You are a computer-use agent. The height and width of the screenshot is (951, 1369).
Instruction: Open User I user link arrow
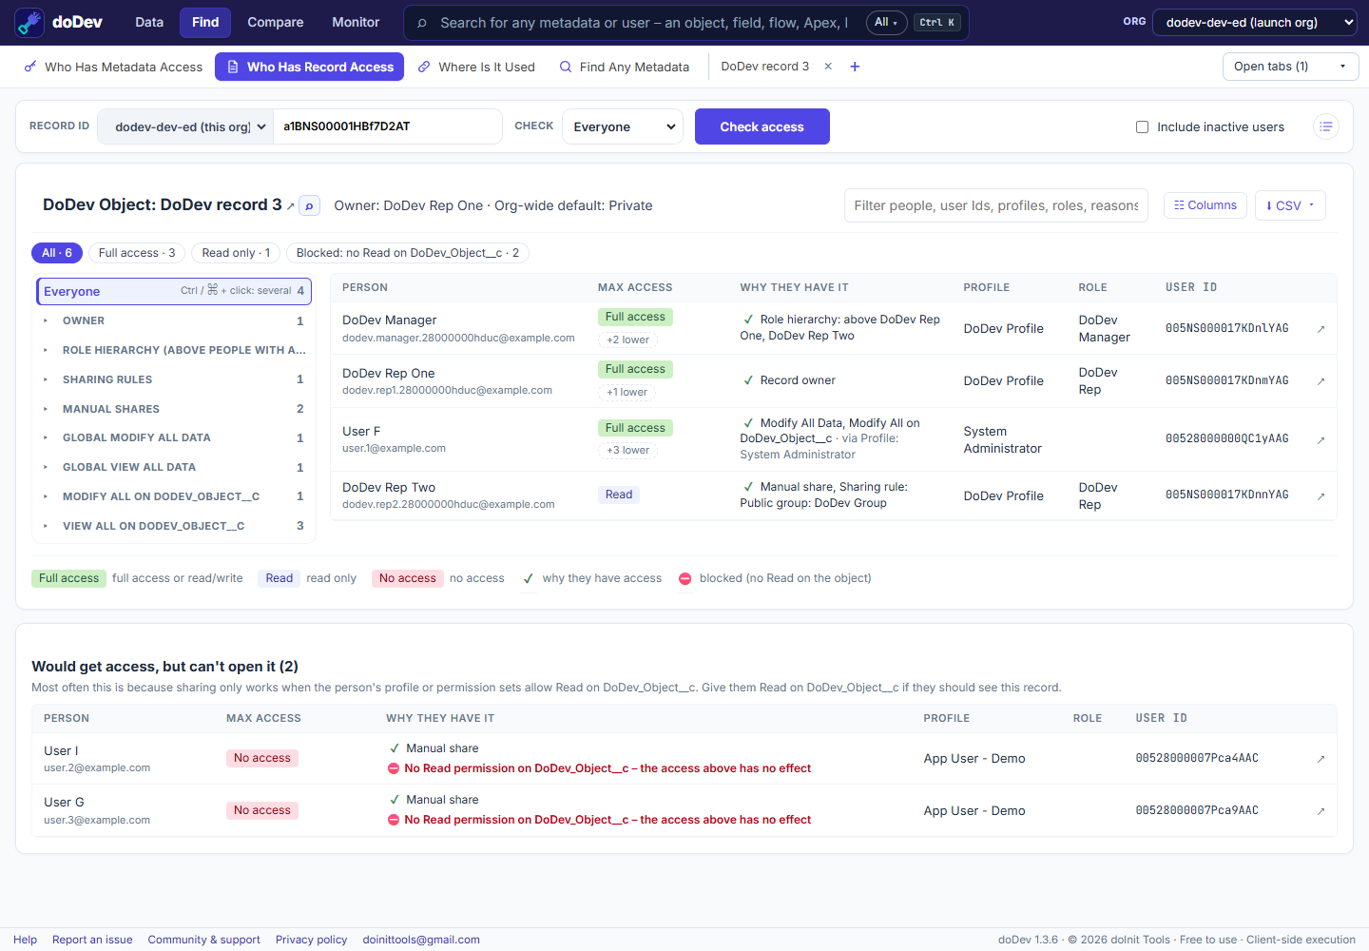click(x=1321, y=759)
